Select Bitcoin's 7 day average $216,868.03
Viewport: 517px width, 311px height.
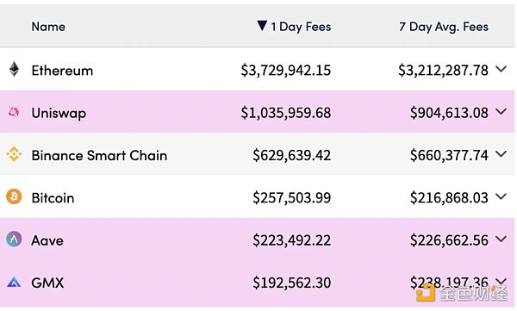pos(449,198)
